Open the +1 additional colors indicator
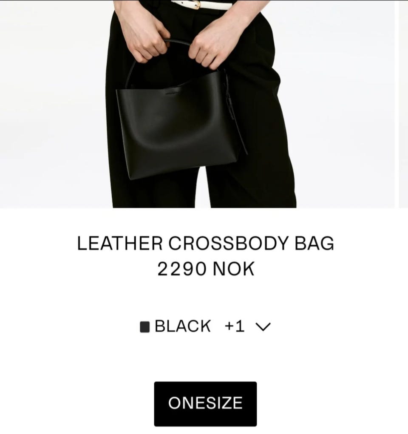 click(x=235, y=326)
